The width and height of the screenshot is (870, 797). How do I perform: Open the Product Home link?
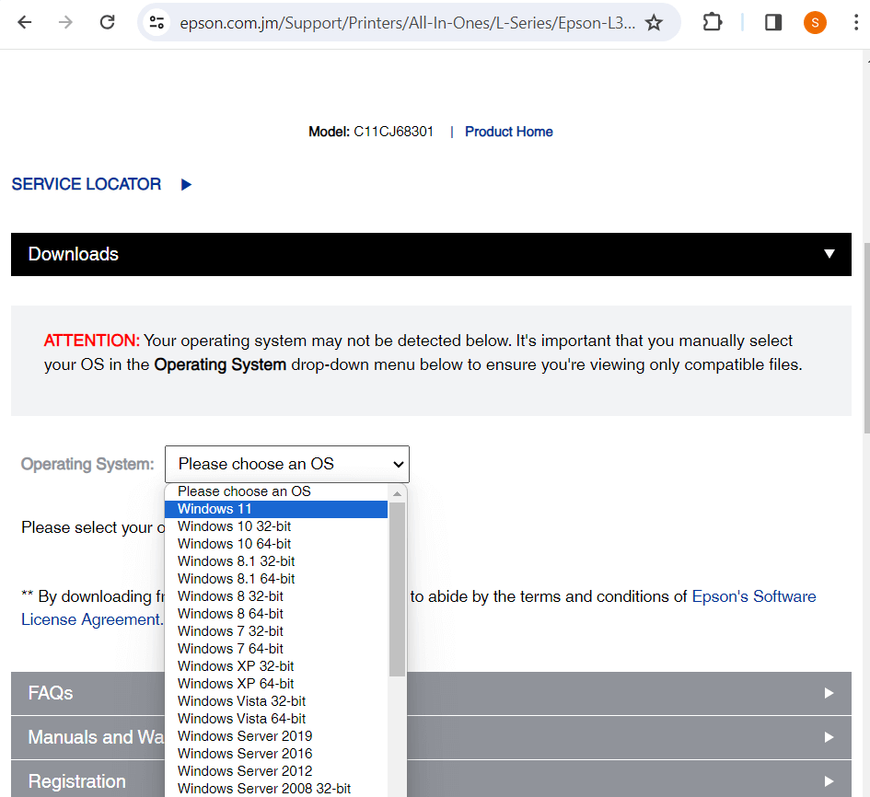click(508, 132)
